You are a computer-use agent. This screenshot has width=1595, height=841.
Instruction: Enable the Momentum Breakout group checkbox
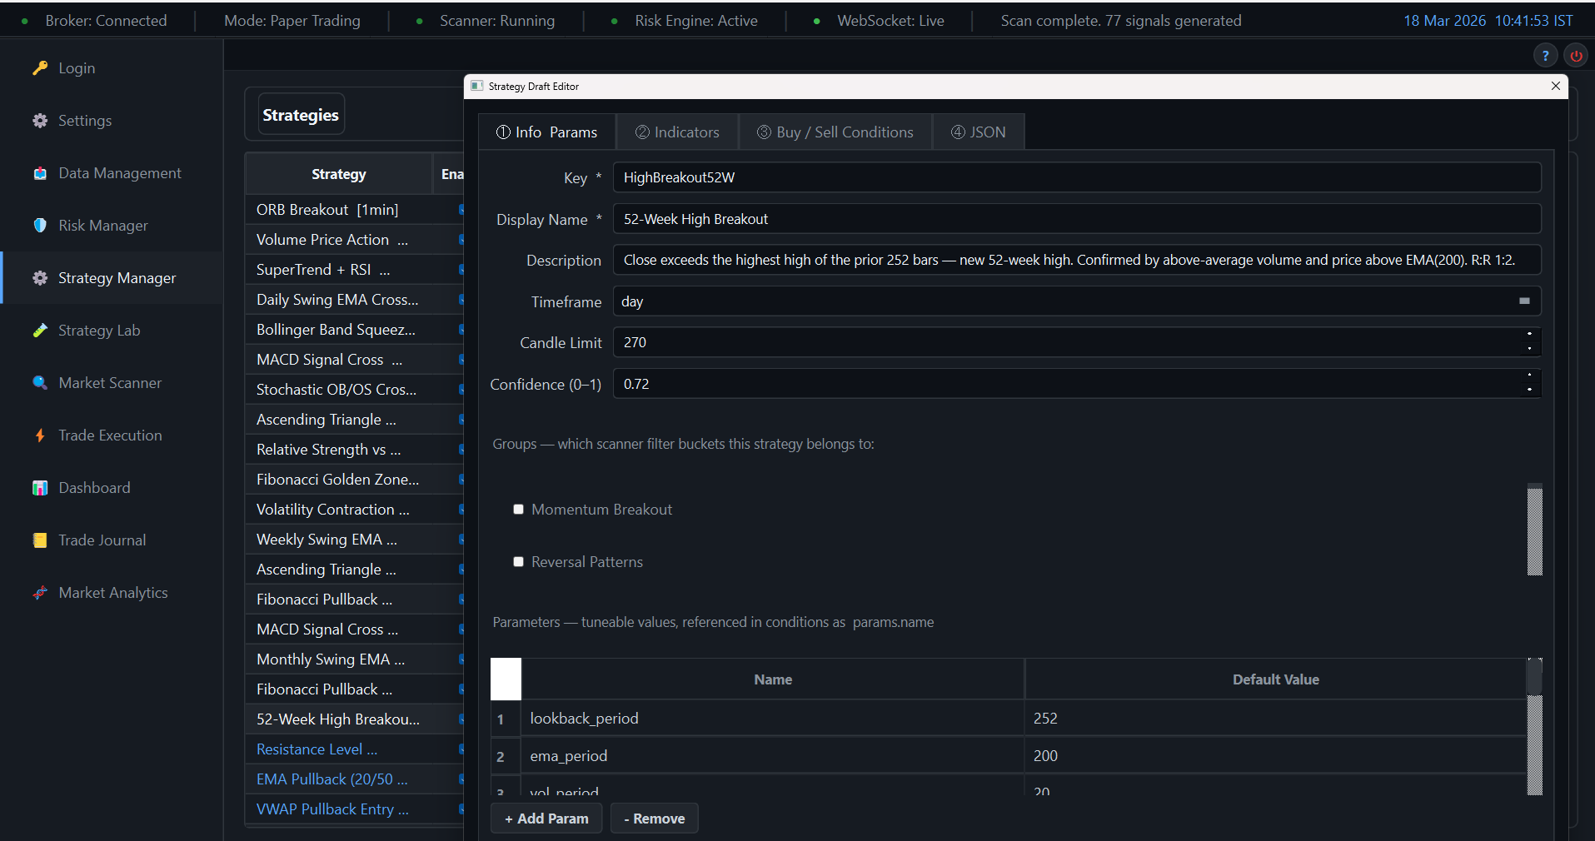point(518,510)
